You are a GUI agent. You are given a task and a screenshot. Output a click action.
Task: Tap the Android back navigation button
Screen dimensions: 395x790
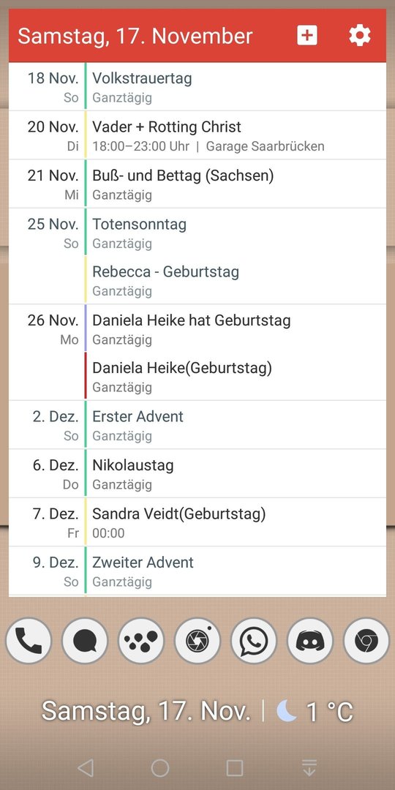coord(86,768)
